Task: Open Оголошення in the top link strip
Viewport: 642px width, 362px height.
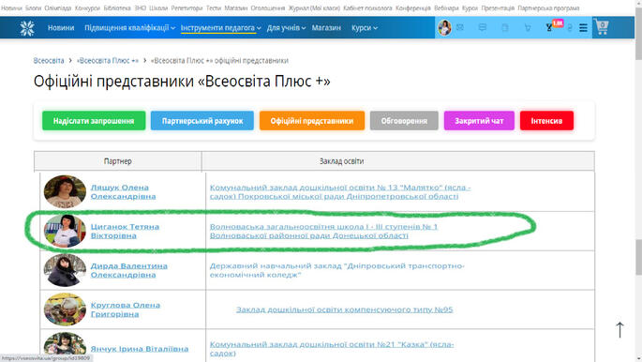Action: click(268, 8)
